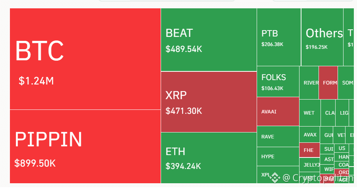Viewport: 357px width, 188px height.
Task: Click the XRP $471.30K tile
Action: click(x=209, y=102)
